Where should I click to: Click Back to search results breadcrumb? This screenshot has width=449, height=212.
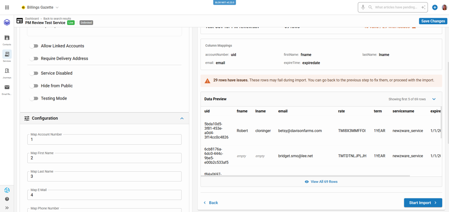pos(57,19)
